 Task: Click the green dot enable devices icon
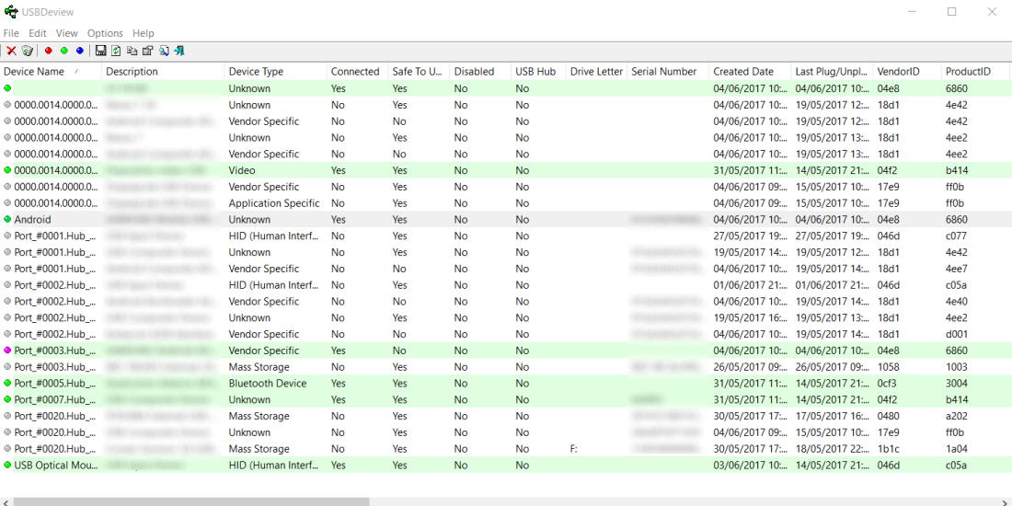tap(64, 51)
